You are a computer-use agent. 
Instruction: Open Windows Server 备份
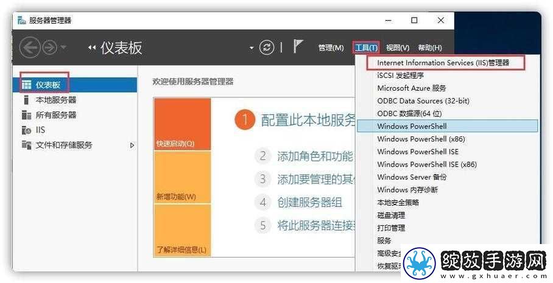tap(412, 177)
